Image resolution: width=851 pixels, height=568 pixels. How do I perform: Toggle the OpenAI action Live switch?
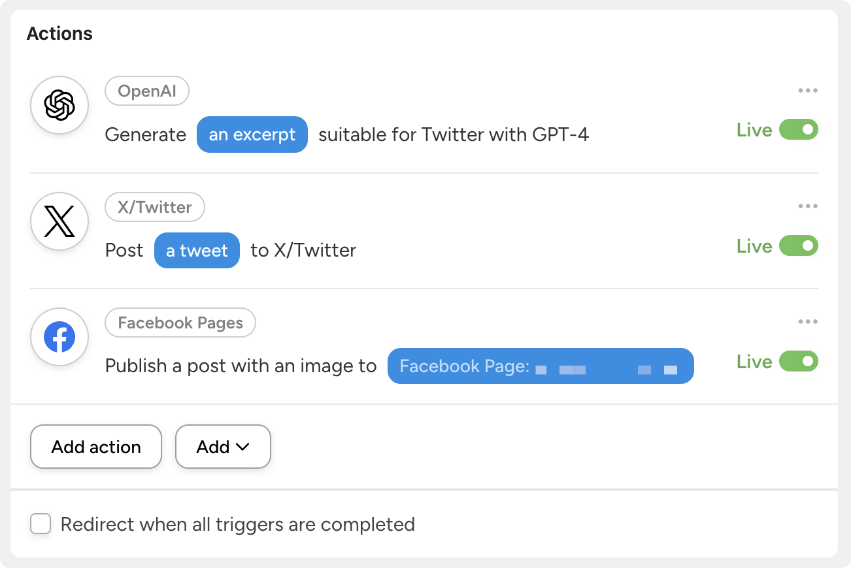coord(798,130)
